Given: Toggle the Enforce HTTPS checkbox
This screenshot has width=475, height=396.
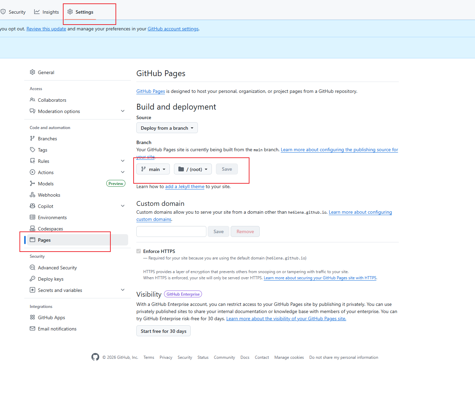Looking at the screenshot, I should (x=139, y=251).
